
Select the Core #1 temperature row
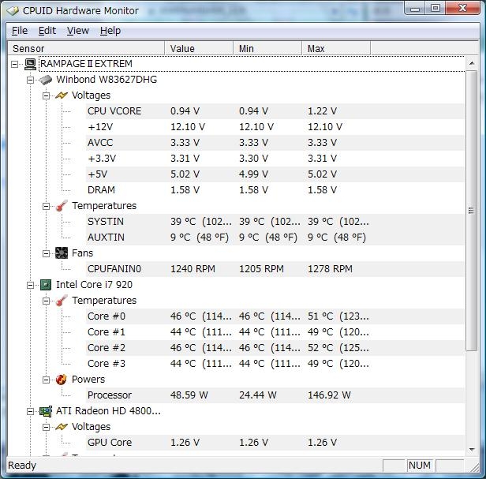(x=275, y=332)
